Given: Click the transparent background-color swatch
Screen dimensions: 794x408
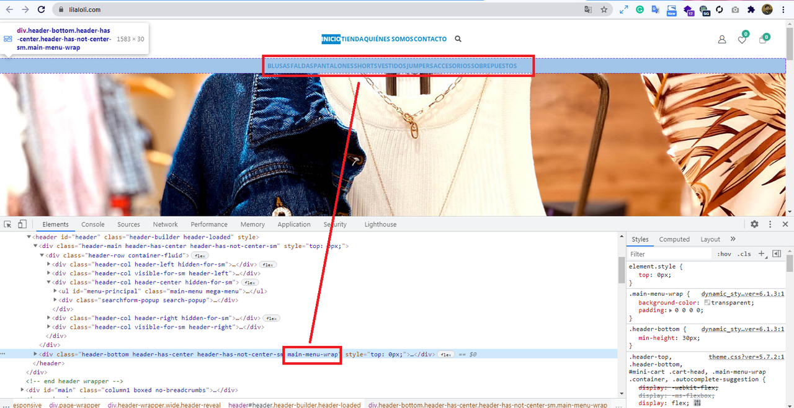Looking at the screenshot, I should click(707, 303).
